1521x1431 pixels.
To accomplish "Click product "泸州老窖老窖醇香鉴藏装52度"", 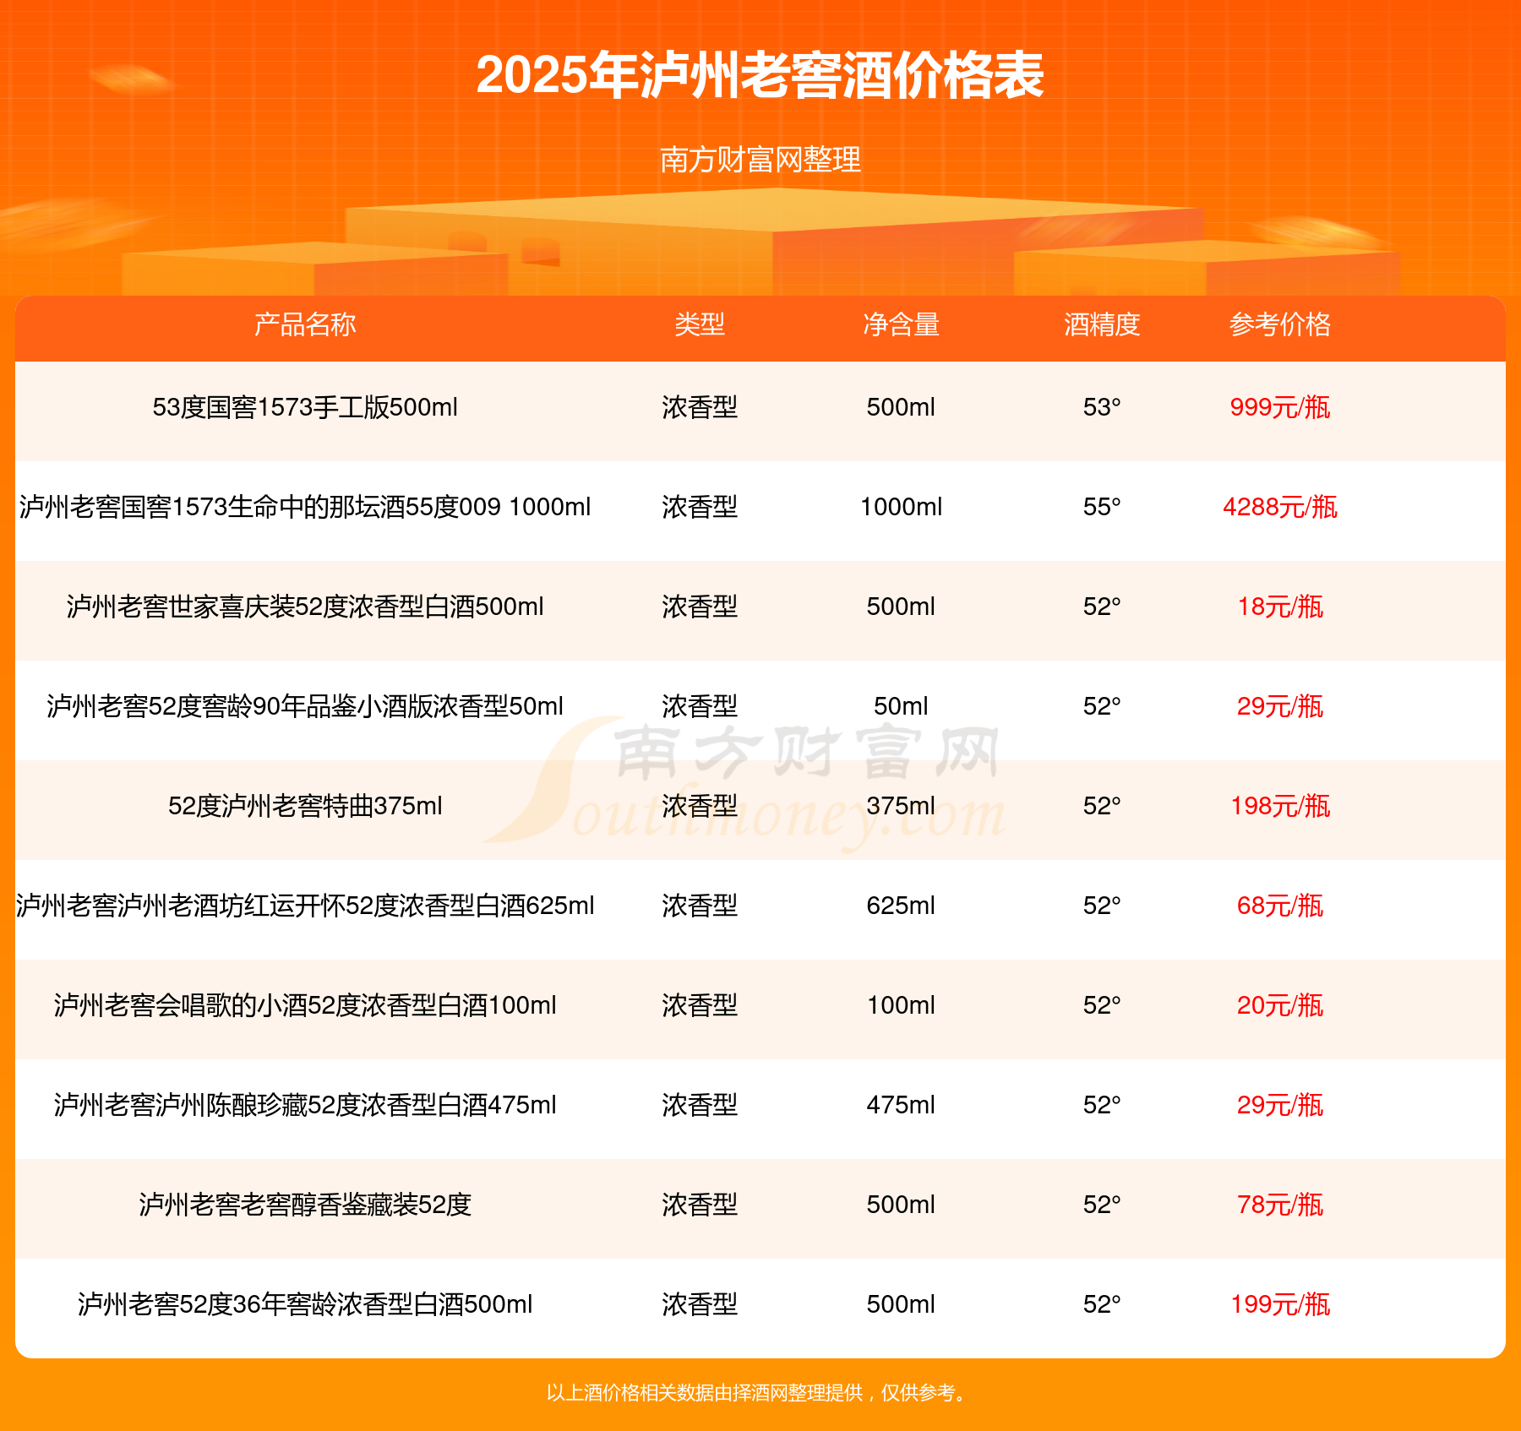I will (x=305, y=1205).
